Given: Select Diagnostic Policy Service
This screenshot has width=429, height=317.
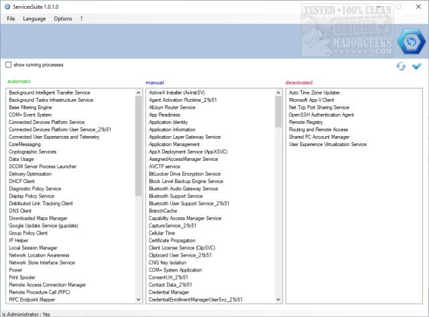Looking at the screenshot, I should [x=35, y=189].
